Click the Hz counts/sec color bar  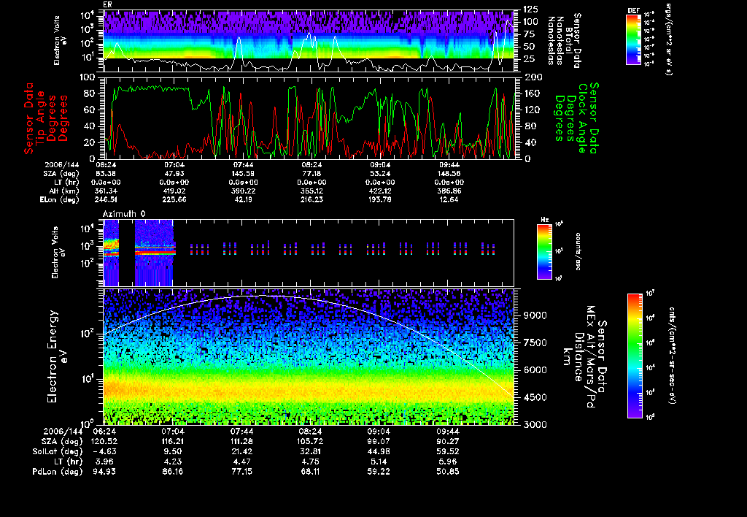point(543,252)
